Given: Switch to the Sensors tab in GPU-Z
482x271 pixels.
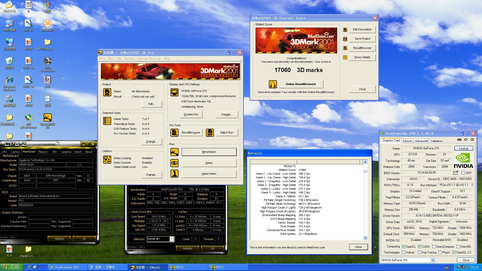Looking at the screenshot, I should [x=407, y=141].
